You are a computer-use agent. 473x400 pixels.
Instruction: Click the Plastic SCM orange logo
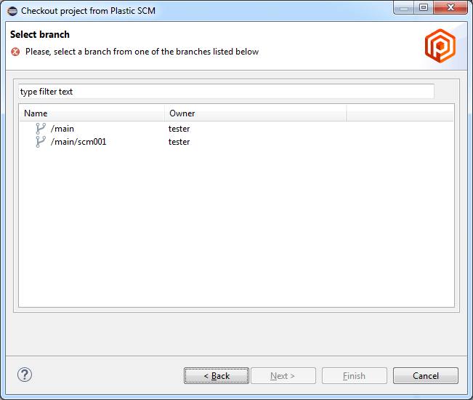(440, 46)
